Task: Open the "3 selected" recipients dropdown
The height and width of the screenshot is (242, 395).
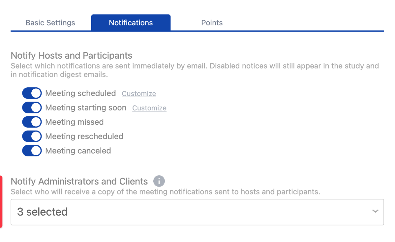Action: 197,212
